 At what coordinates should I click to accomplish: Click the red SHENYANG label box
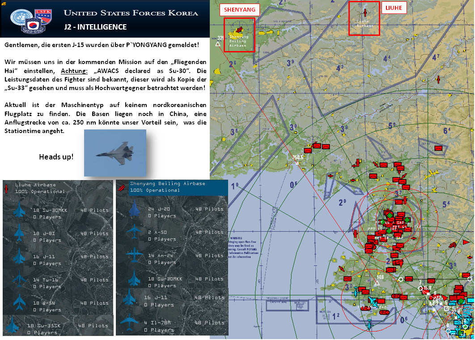[x=240, y=10]
